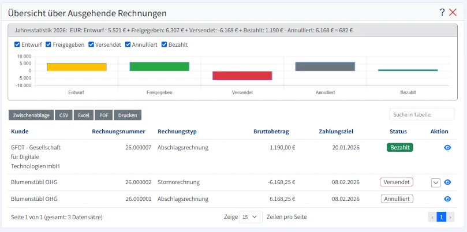Open the help question mark icon
The width and height of the screenshot is (467, 232).
click(442, 13)
